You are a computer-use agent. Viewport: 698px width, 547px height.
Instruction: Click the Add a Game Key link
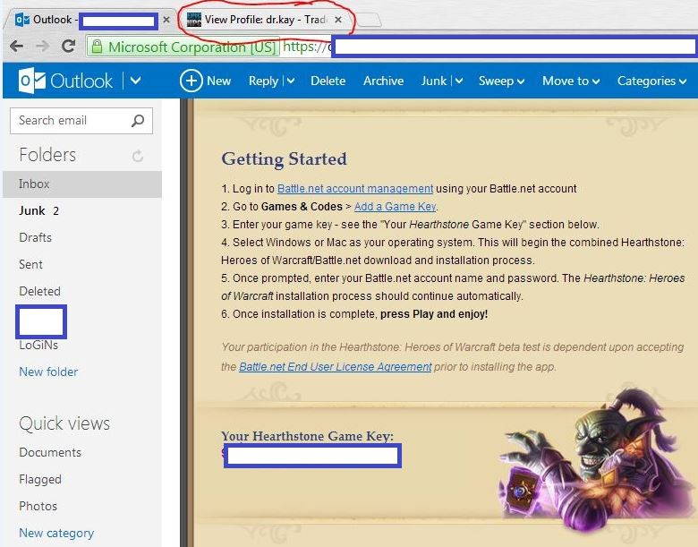(x=396, y=207)
